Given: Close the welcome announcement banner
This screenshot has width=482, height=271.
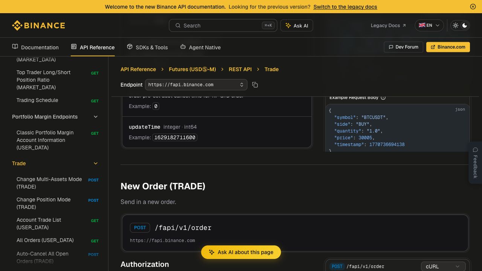Looking at the screenshot, I should coord(473,6).
